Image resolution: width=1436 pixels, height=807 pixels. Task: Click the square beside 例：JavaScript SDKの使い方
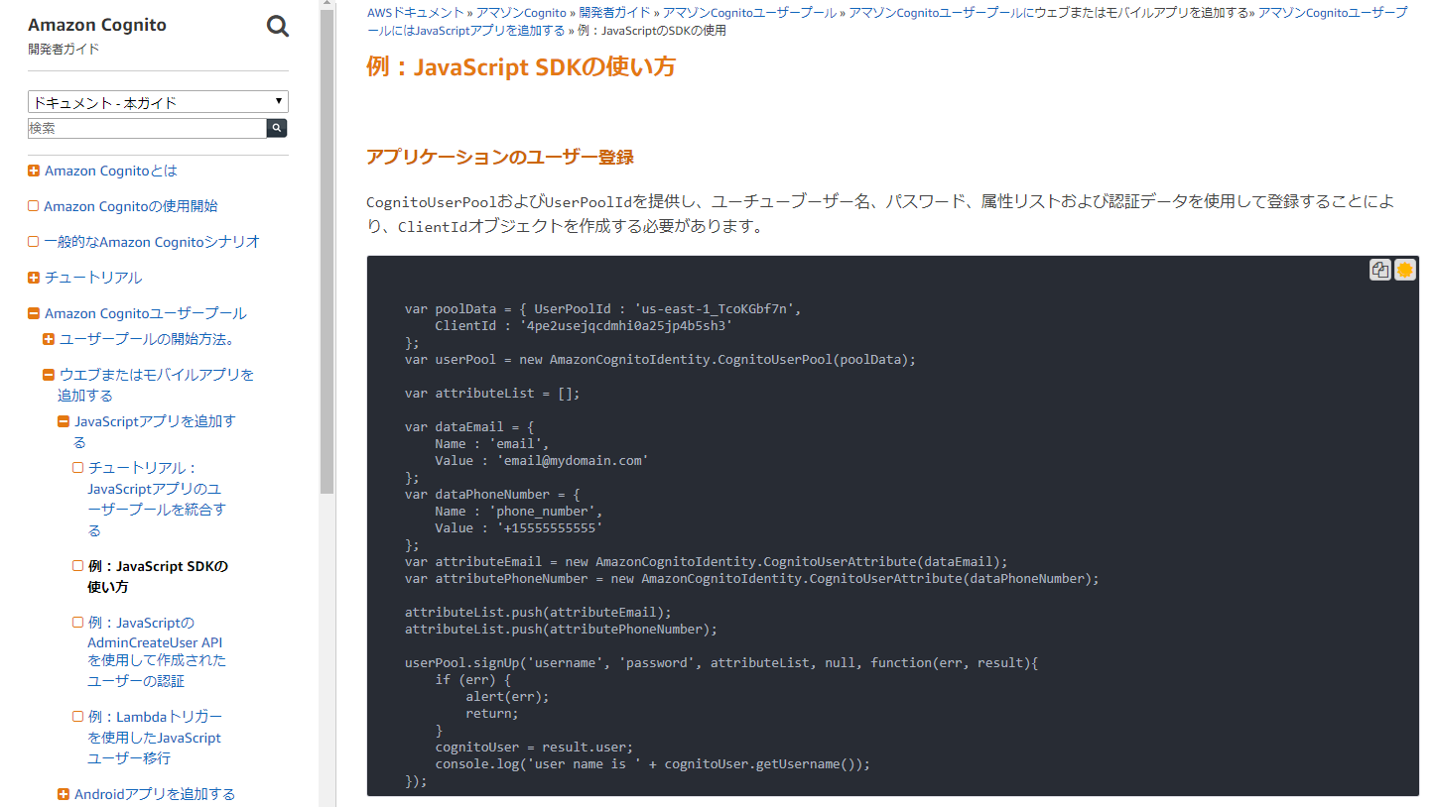pos(78,565)
